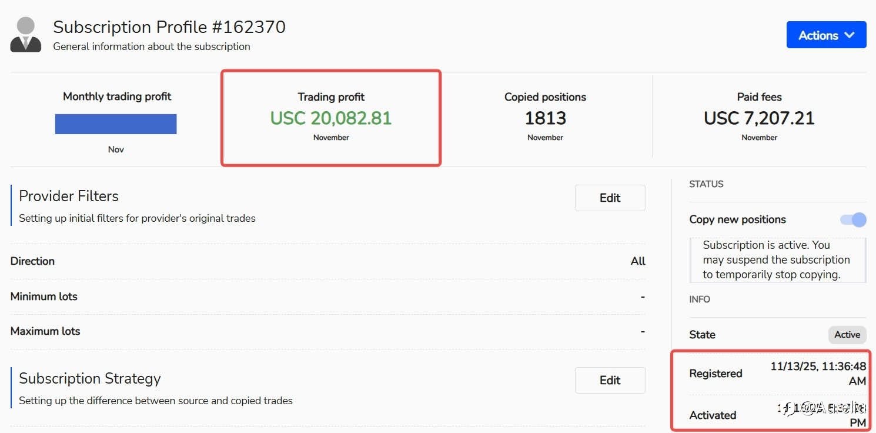876x433 pixels.
Task: Click the Registered date value
Action: 818,374
